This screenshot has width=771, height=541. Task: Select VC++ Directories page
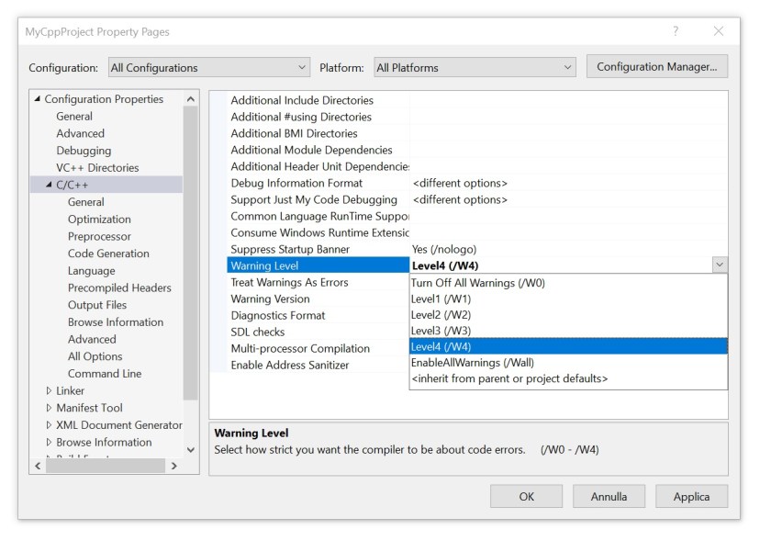tap(97, 168)
